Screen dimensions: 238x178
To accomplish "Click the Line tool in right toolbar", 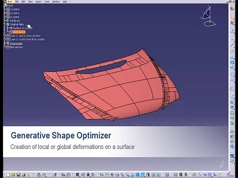I will (232, 45).
